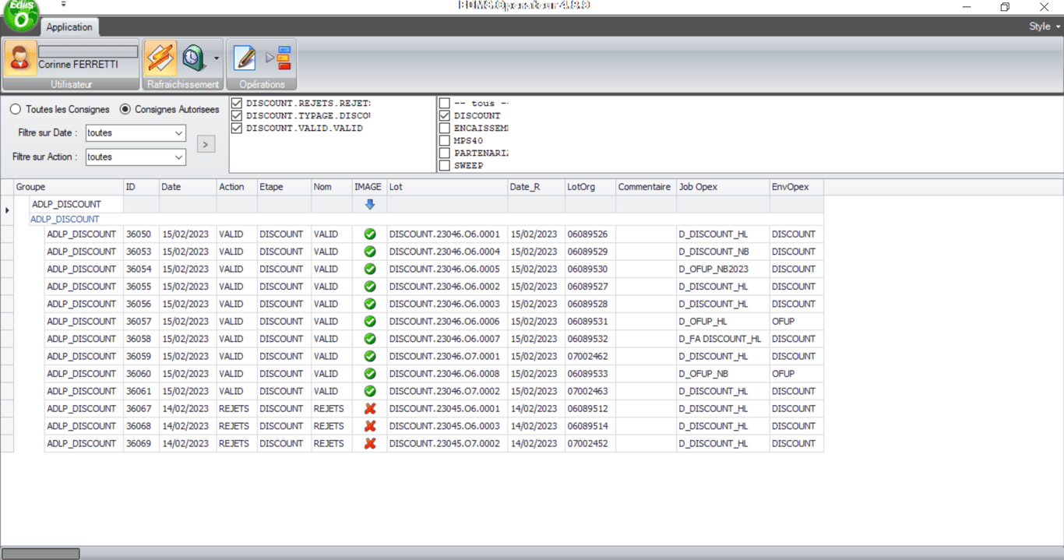Check the SWEEP checkbox
The height and width of the screenshot is (560, 1064).
click(445, 165)
